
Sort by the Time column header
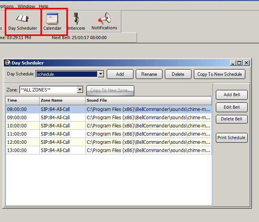coord(23,100)
